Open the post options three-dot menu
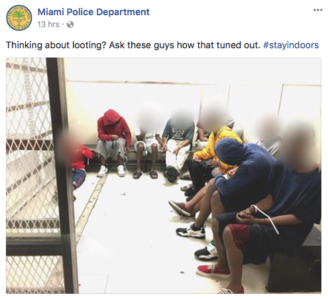 (318, 10)
